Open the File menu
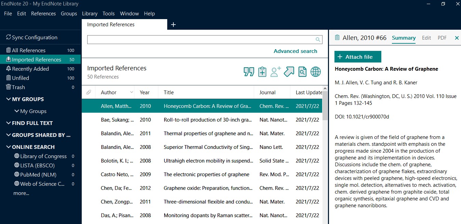Image resolution: width=461 pixels, height=224 pixels. pyautogui.click(x=8, y=14)
